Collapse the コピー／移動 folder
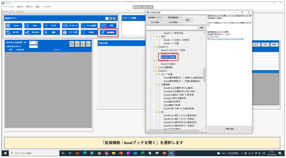 [156, 74]
